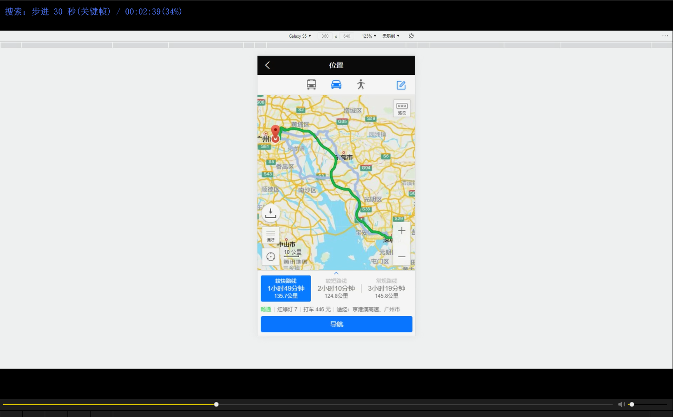Click the S43 highway shield on map
This screenshot has height=417, width=673.
[x=267, y=174]
